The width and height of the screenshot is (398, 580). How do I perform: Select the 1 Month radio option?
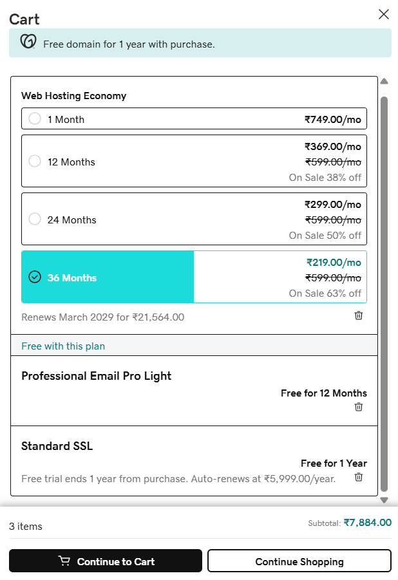pyautogui.click(x=35, y=118)
